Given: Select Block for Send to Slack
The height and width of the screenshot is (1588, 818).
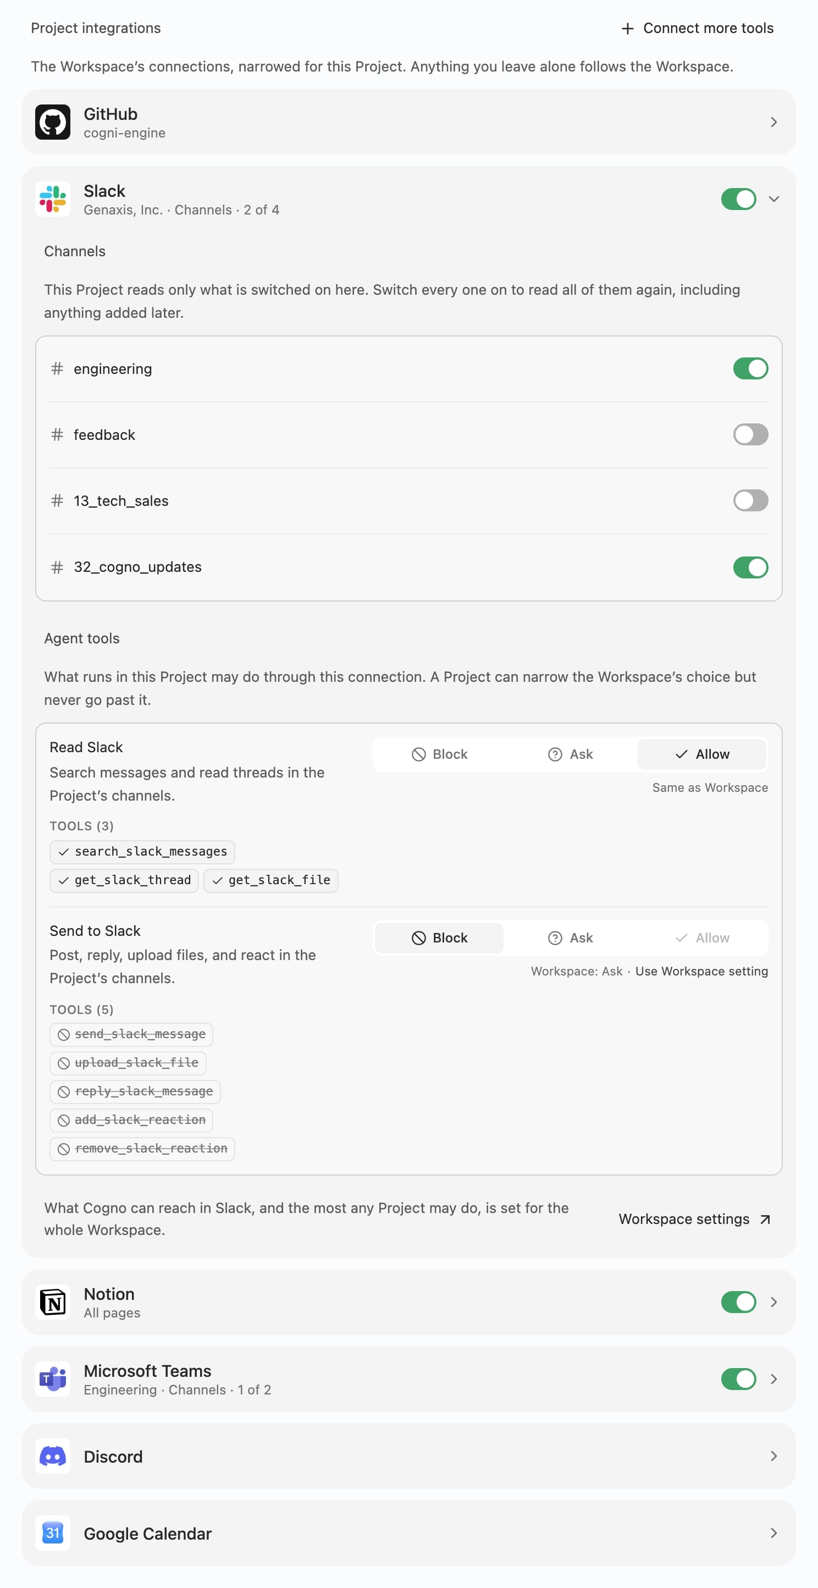Looking at the screenshot, I should [x=439, y=938].
